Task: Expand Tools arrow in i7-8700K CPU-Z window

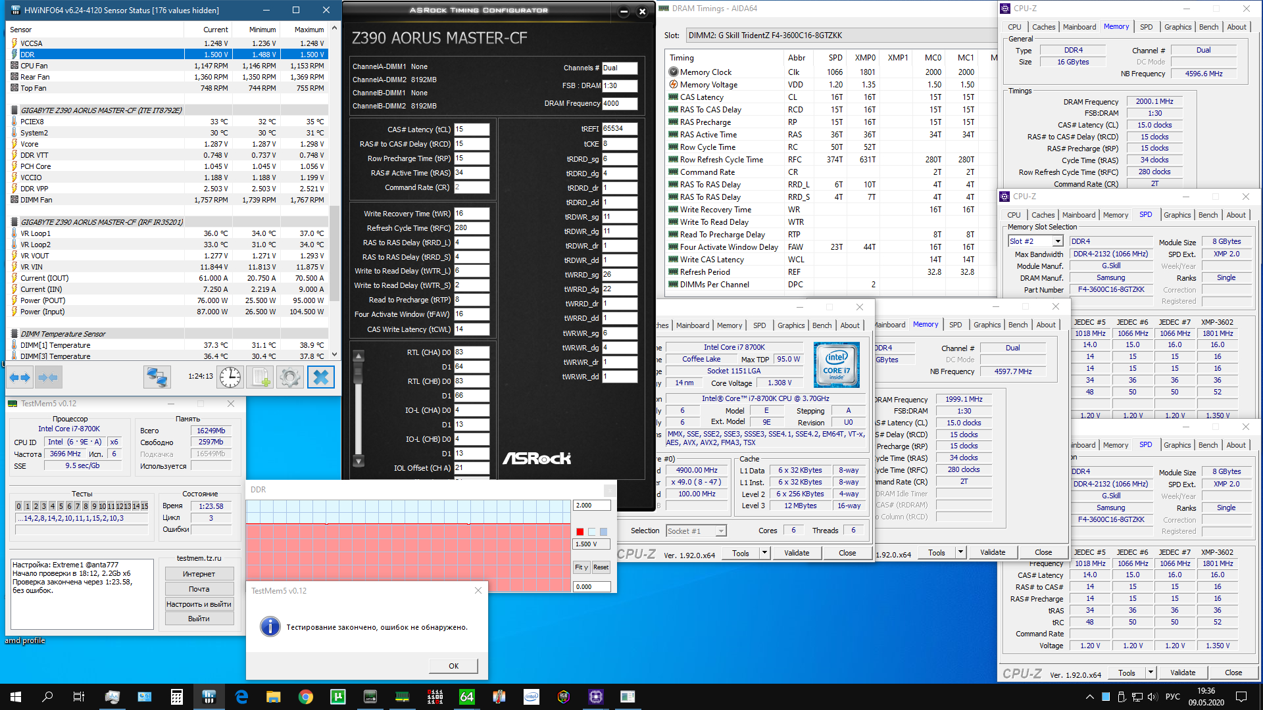Action: coord(764,553)
